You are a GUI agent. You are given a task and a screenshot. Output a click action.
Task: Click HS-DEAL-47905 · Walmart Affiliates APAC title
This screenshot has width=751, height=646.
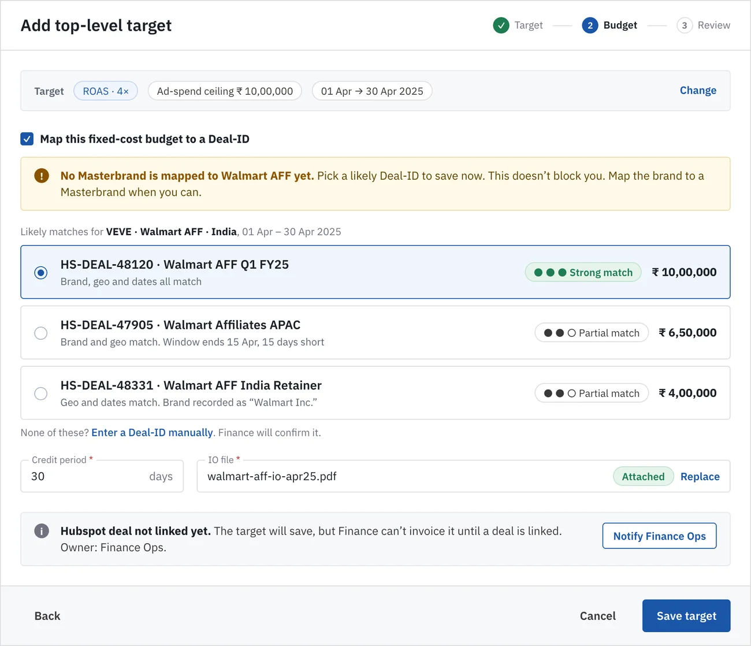point(180,325)
